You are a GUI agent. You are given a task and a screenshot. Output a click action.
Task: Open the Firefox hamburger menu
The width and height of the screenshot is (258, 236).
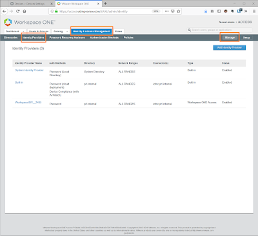[254, 12]
